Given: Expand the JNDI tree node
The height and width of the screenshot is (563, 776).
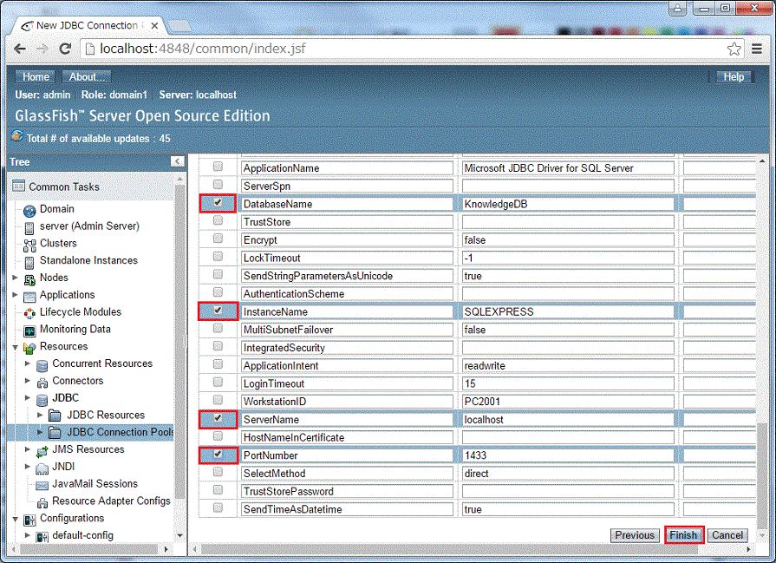Looking at the screenshot, I should click(x=28, y=467).
